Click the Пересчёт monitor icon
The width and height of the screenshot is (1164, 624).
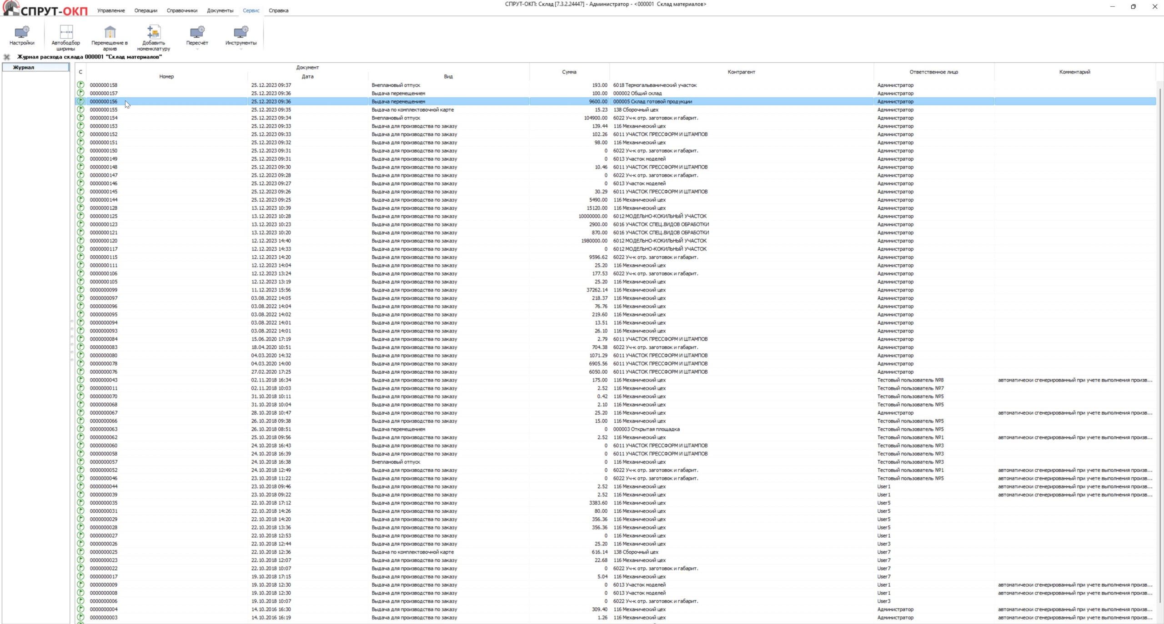(197, 32)
